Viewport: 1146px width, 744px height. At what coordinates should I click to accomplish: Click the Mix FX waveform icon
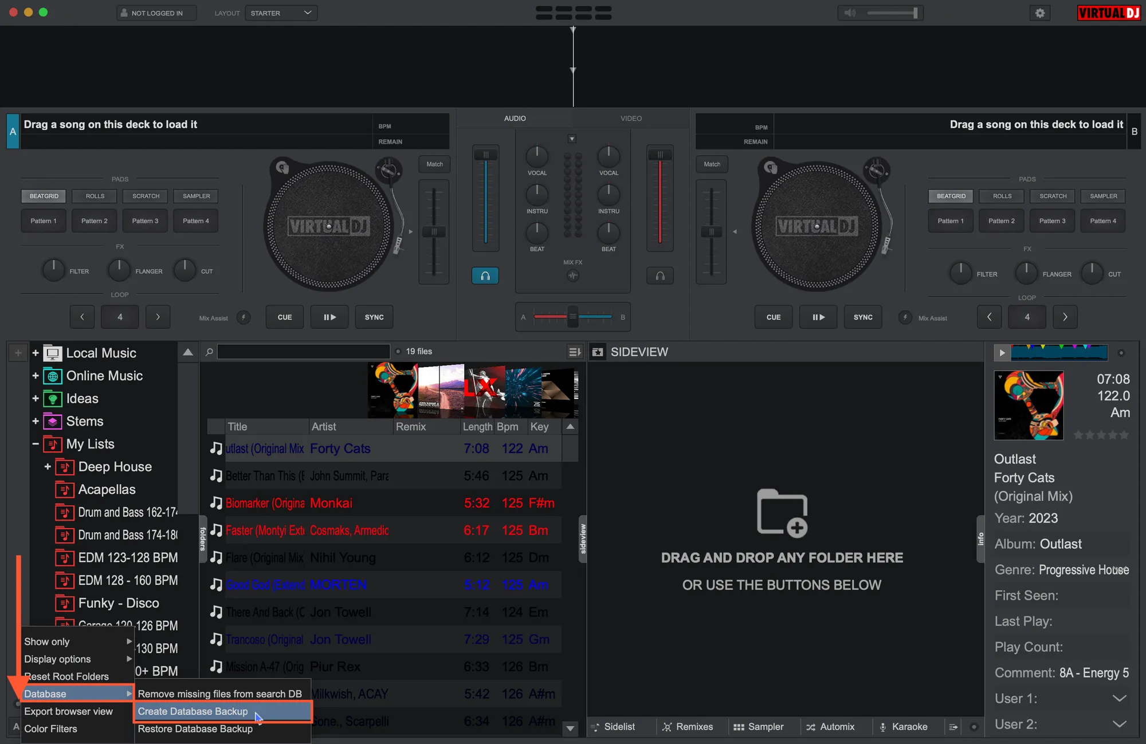(572, 275)
